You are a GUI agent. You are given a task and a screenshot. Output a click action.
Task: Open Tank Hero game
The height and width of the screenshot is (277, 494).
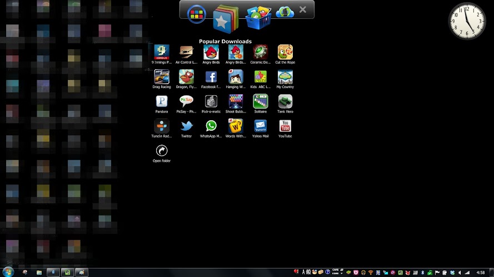[285, 104]
